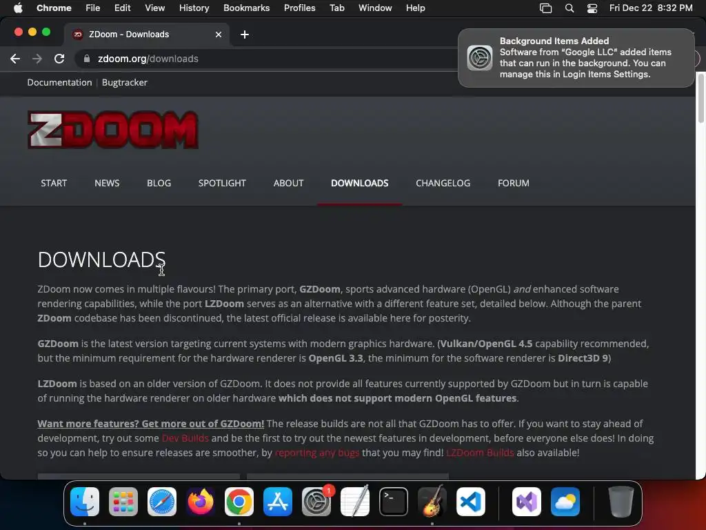
Task: Select the DOWNLOADS nav item
Action: click(x=359, y=183)
